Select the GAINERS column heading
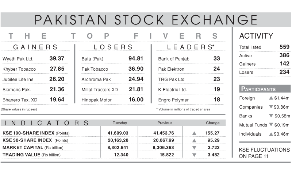The height and width of the screenshot is (175, 292). click(x=35, y=47)
